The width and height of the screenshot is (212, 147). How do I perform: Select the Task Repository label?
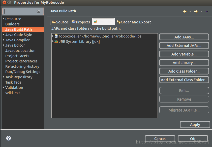19,77
